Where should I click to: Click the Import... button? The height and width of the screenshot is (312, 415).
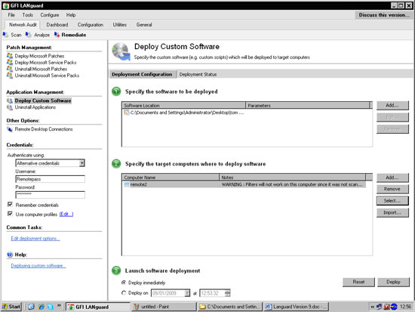392,212
